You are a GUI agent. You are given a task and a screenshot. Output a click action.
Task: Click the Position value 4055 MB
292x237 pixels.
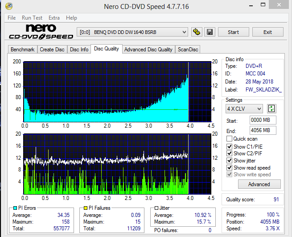click(x=270, y=222)
